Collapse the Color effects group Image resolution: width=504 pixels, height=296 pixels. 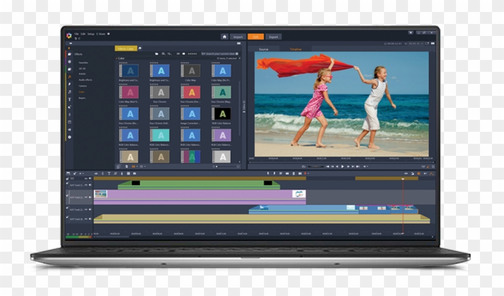pos(117,58)
